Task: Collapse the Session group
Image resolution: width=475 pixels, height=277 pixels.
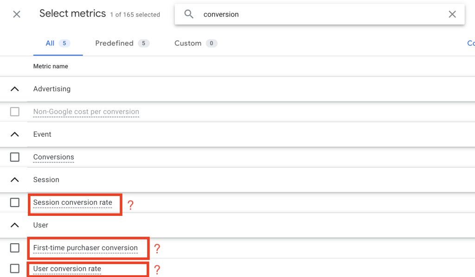Action: tap(15, 180)
